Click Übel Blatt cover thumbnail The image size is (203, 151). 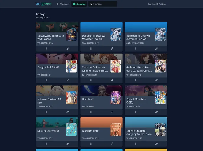point(116,98)
